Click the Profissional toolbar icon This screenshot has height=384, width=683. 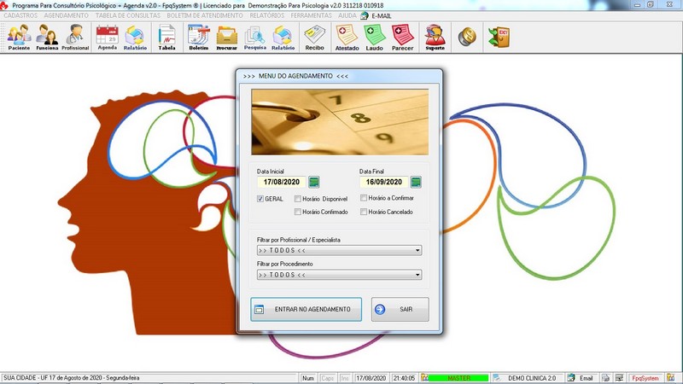[75, 37]
